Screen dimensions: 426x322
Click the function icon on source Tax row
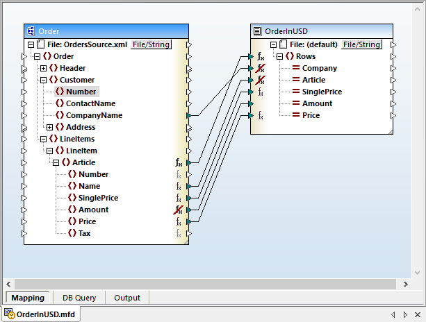(179, 233)
